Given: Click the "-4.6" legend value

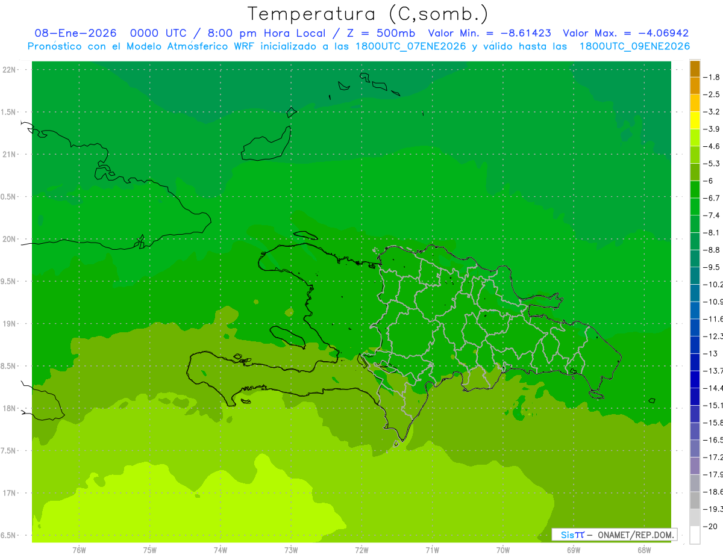Looking at the screenshot, I should pyautogui.click(x=713, y=146).
